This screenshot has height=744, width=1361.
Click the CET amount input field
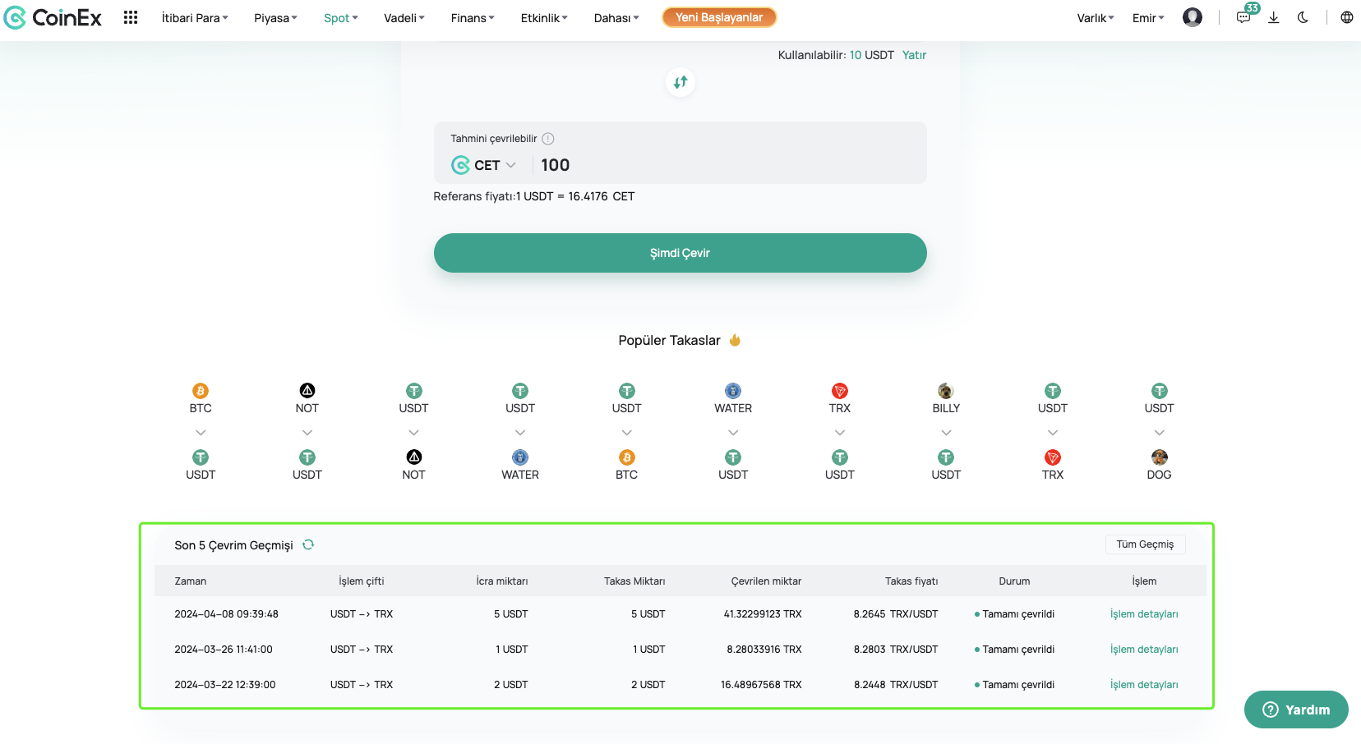(723, 165)
